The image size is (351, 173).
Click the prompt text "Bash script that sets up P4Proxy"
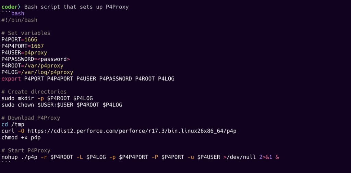pyautogui.click(x=76, y=7)
